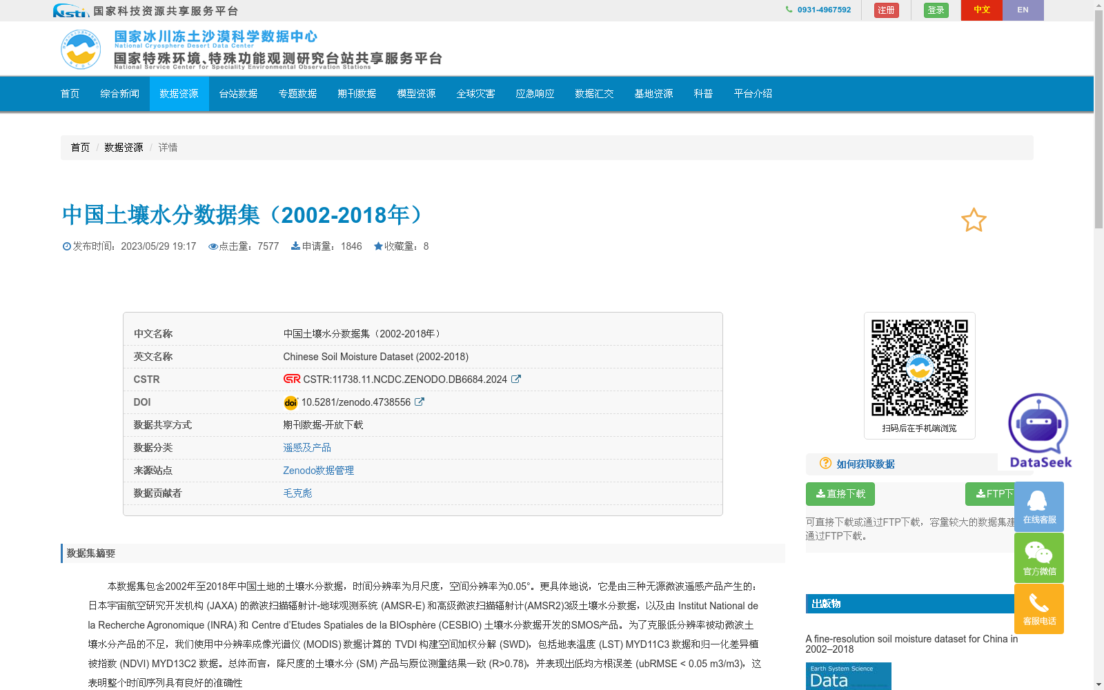The width and height of the screenshot is (1104, 690).
Task: Click 客服电话 phone widget
Action: click(1039, 609)
